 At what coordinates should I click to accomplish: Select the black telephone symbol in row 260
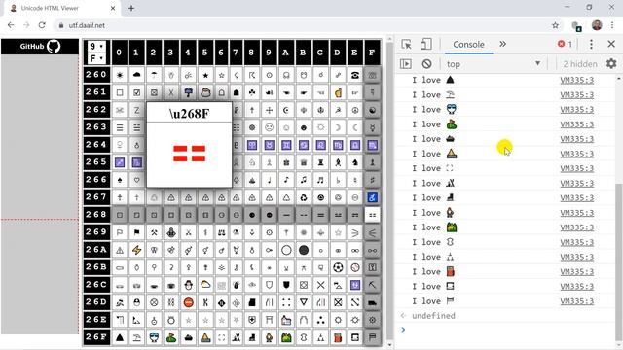354,75
